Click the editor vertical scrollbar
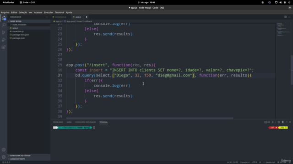The image size is (293, 164). tap(292, 70)
